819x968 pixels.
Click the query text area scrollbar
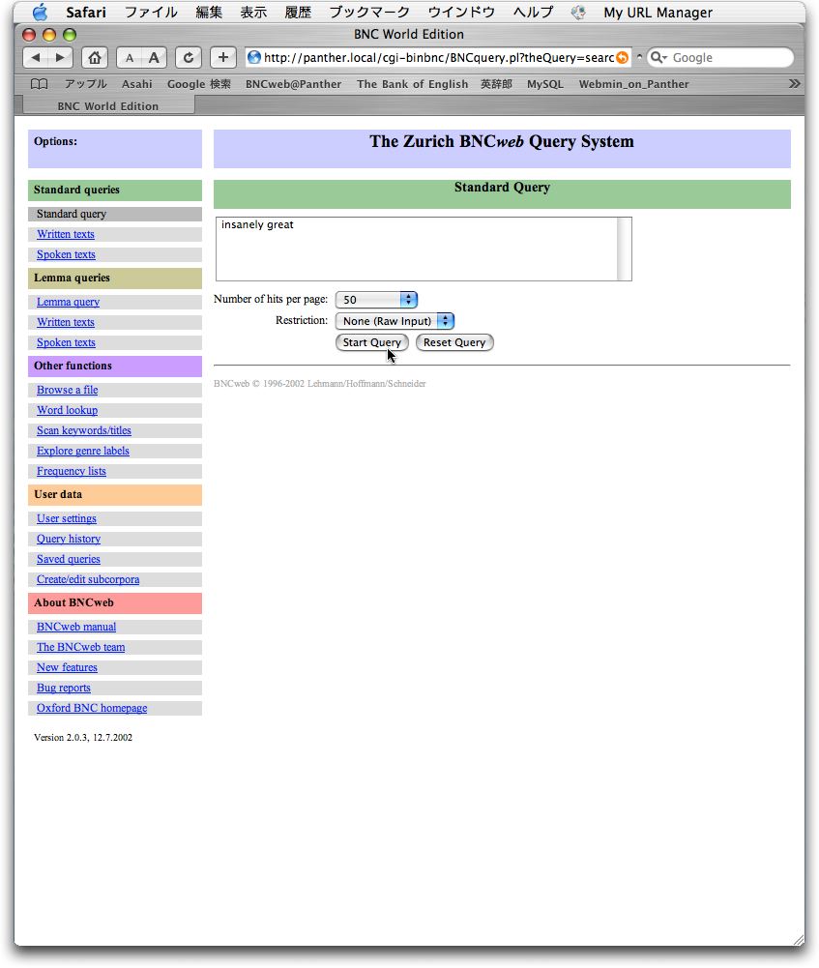(x=624, y=249)
